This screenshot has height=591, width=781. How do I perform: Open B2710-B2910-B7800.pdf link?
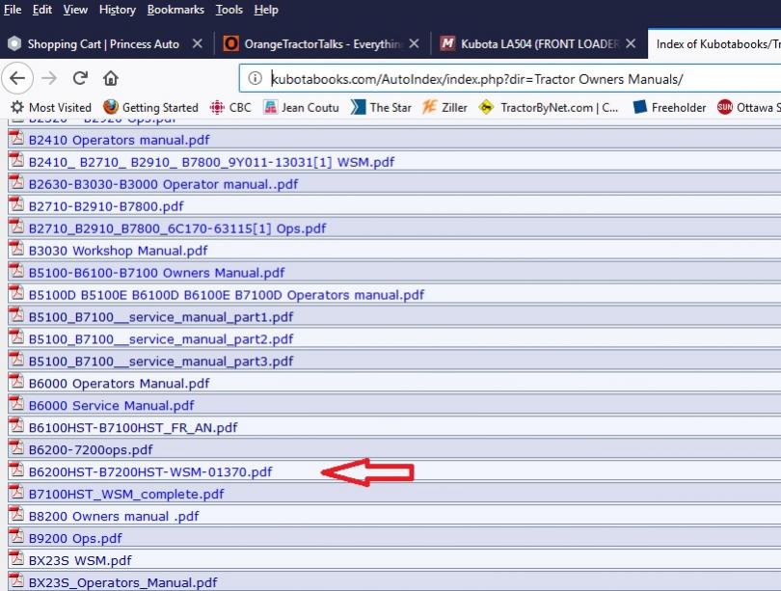[106, 206]
